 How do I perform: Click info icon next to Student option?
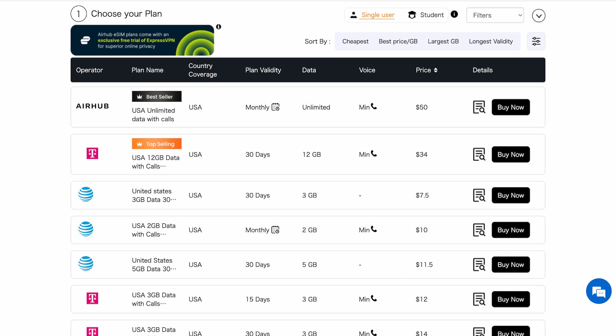[454, 14]
